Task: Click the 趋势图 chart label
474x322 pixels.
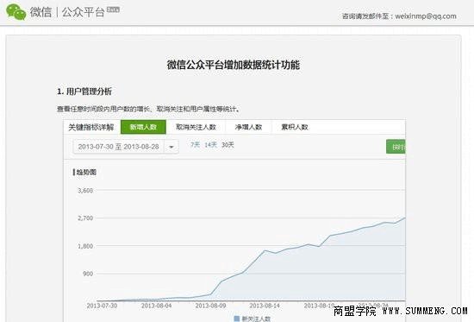Action: pos(86,173)
